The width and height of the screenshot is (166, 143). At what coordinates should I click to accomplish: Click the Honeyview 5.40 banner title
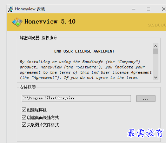pos(50,22)
